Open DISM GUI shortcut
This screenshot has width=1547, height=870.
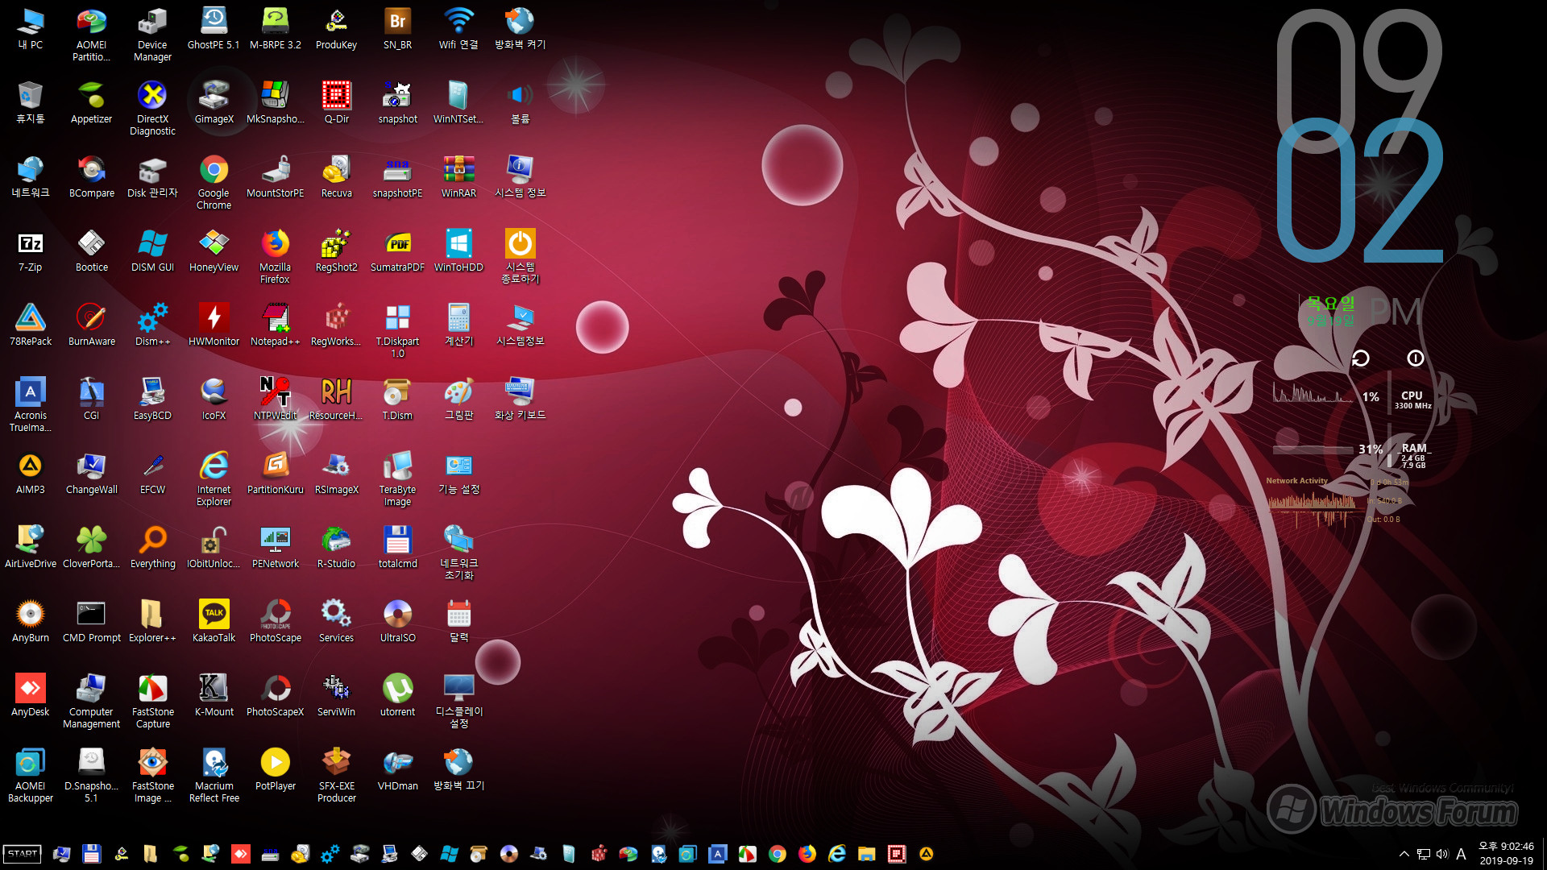(x=152, y=251)
